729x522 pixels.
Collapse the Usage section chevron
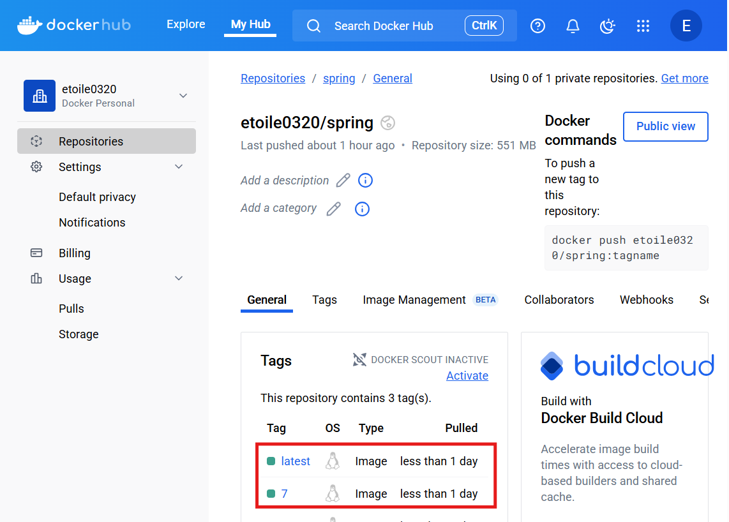click(x=179, y=278)
